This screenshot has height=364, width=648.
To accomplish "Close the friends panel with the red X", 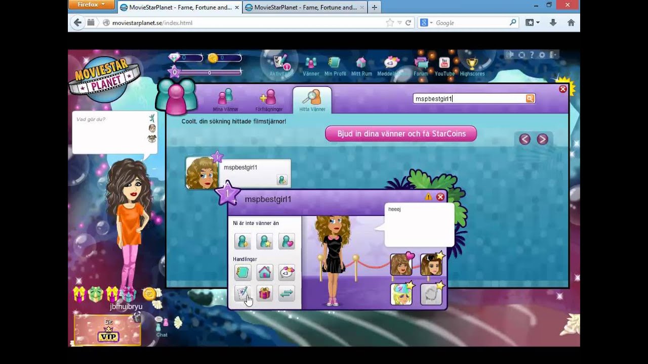I will (563, 89).
